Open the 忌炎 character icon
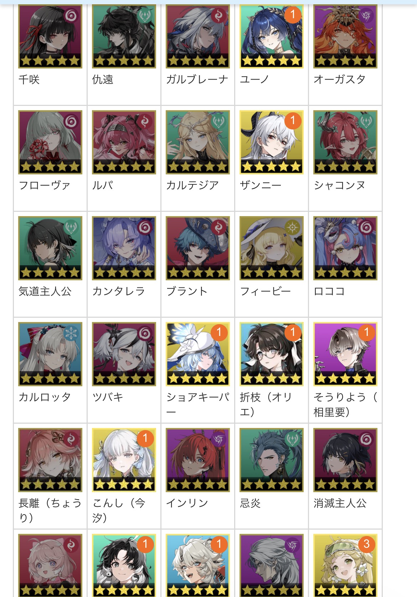The image size is (417, 597). click(x=272, y=460)
